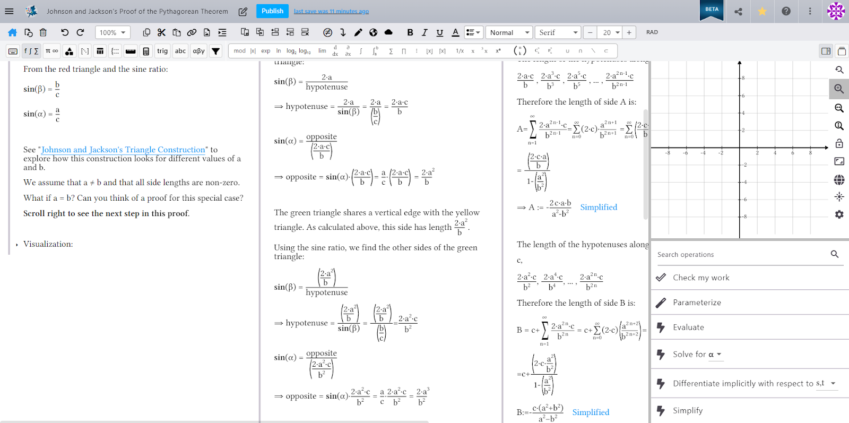Open the differentiate variable dropdown
This screenshot has width=849, height=423.
point(827,383)
